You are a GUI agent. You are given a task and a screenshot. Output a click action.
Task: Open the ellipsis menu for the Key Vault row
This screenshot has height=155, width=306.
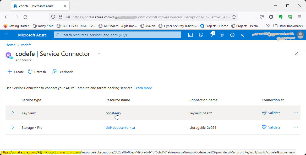tap(296, 113)
